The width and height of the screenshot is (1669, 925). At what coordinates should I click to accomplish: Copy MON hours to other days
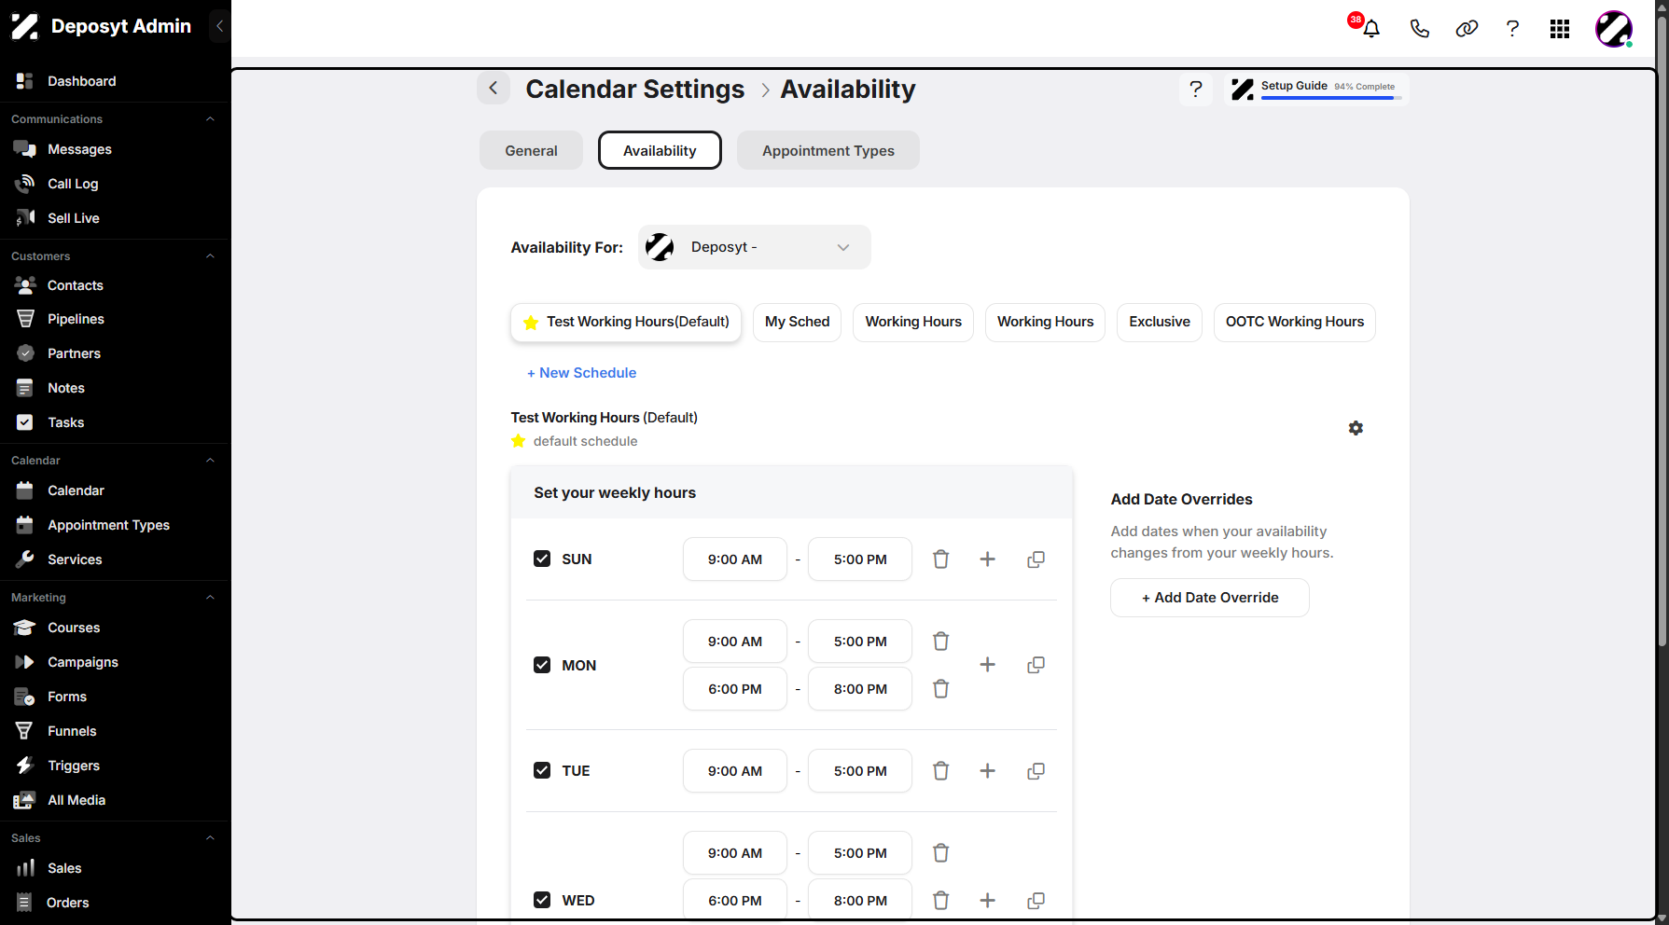click(1036, 665)
